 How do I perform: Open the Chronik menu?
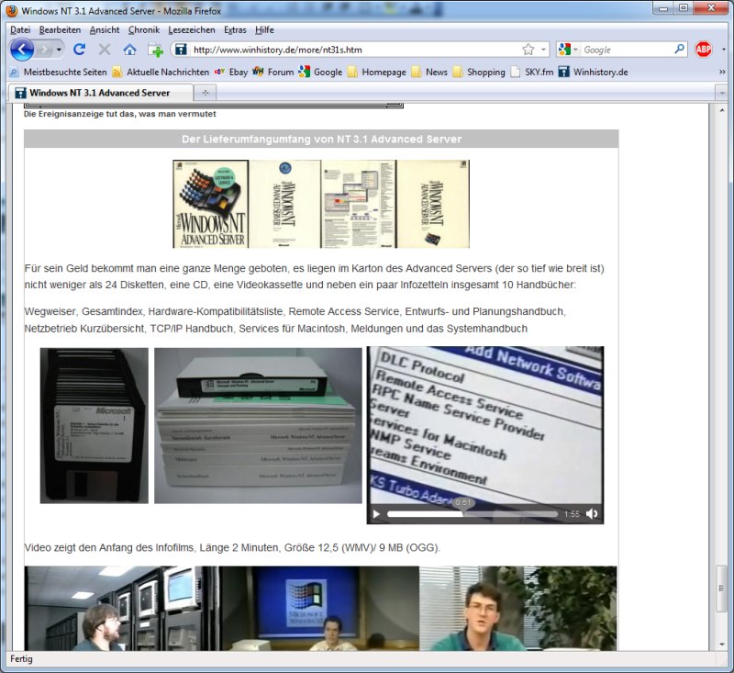coord(144,30)
